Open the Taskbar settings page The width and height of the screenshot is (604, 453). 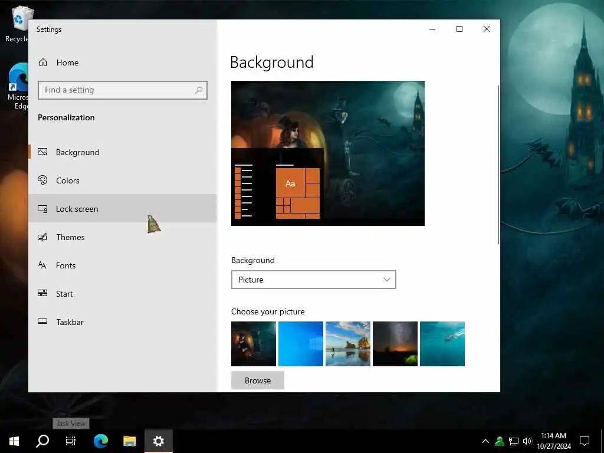pos(123,321)
